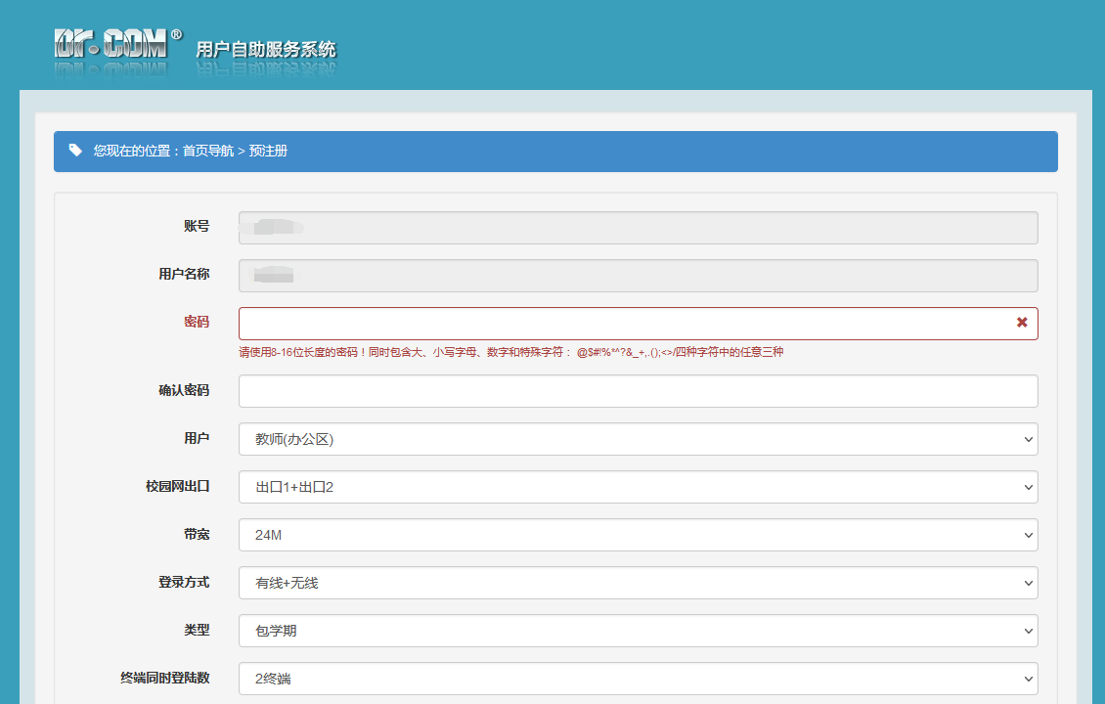The width and height of the screenshot is (1105, 704).
Task: Go to 首页导航 in the breadcrumb
Action: [x=207, y=152]
